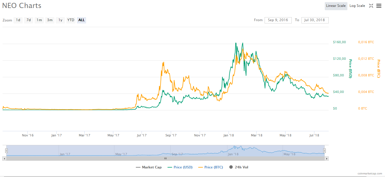Image resolution: width=385 pixels, height=177 pixels.
Task: Set zoom to 7d
Action: point(29,20)
